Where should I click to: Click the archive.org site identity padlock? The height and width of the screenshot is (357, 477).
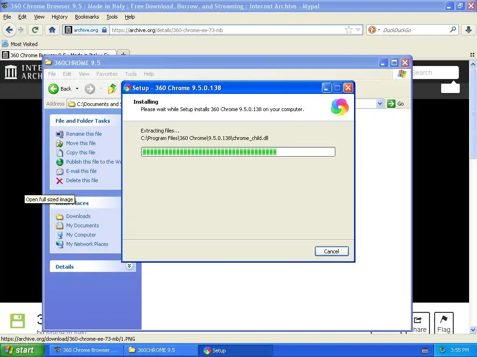pyautogui.click(x=104, y=30)
